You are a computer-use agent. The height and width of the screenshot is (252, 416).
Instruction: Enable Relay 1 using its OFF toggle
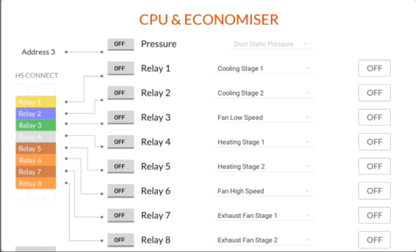pos(120,68)
